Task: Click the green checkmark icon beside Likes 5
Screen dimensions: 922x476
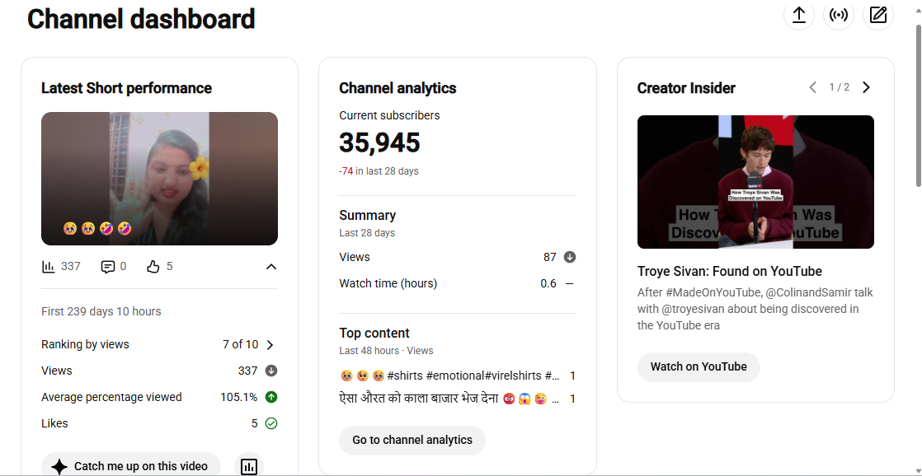Action: coord(271,424)
